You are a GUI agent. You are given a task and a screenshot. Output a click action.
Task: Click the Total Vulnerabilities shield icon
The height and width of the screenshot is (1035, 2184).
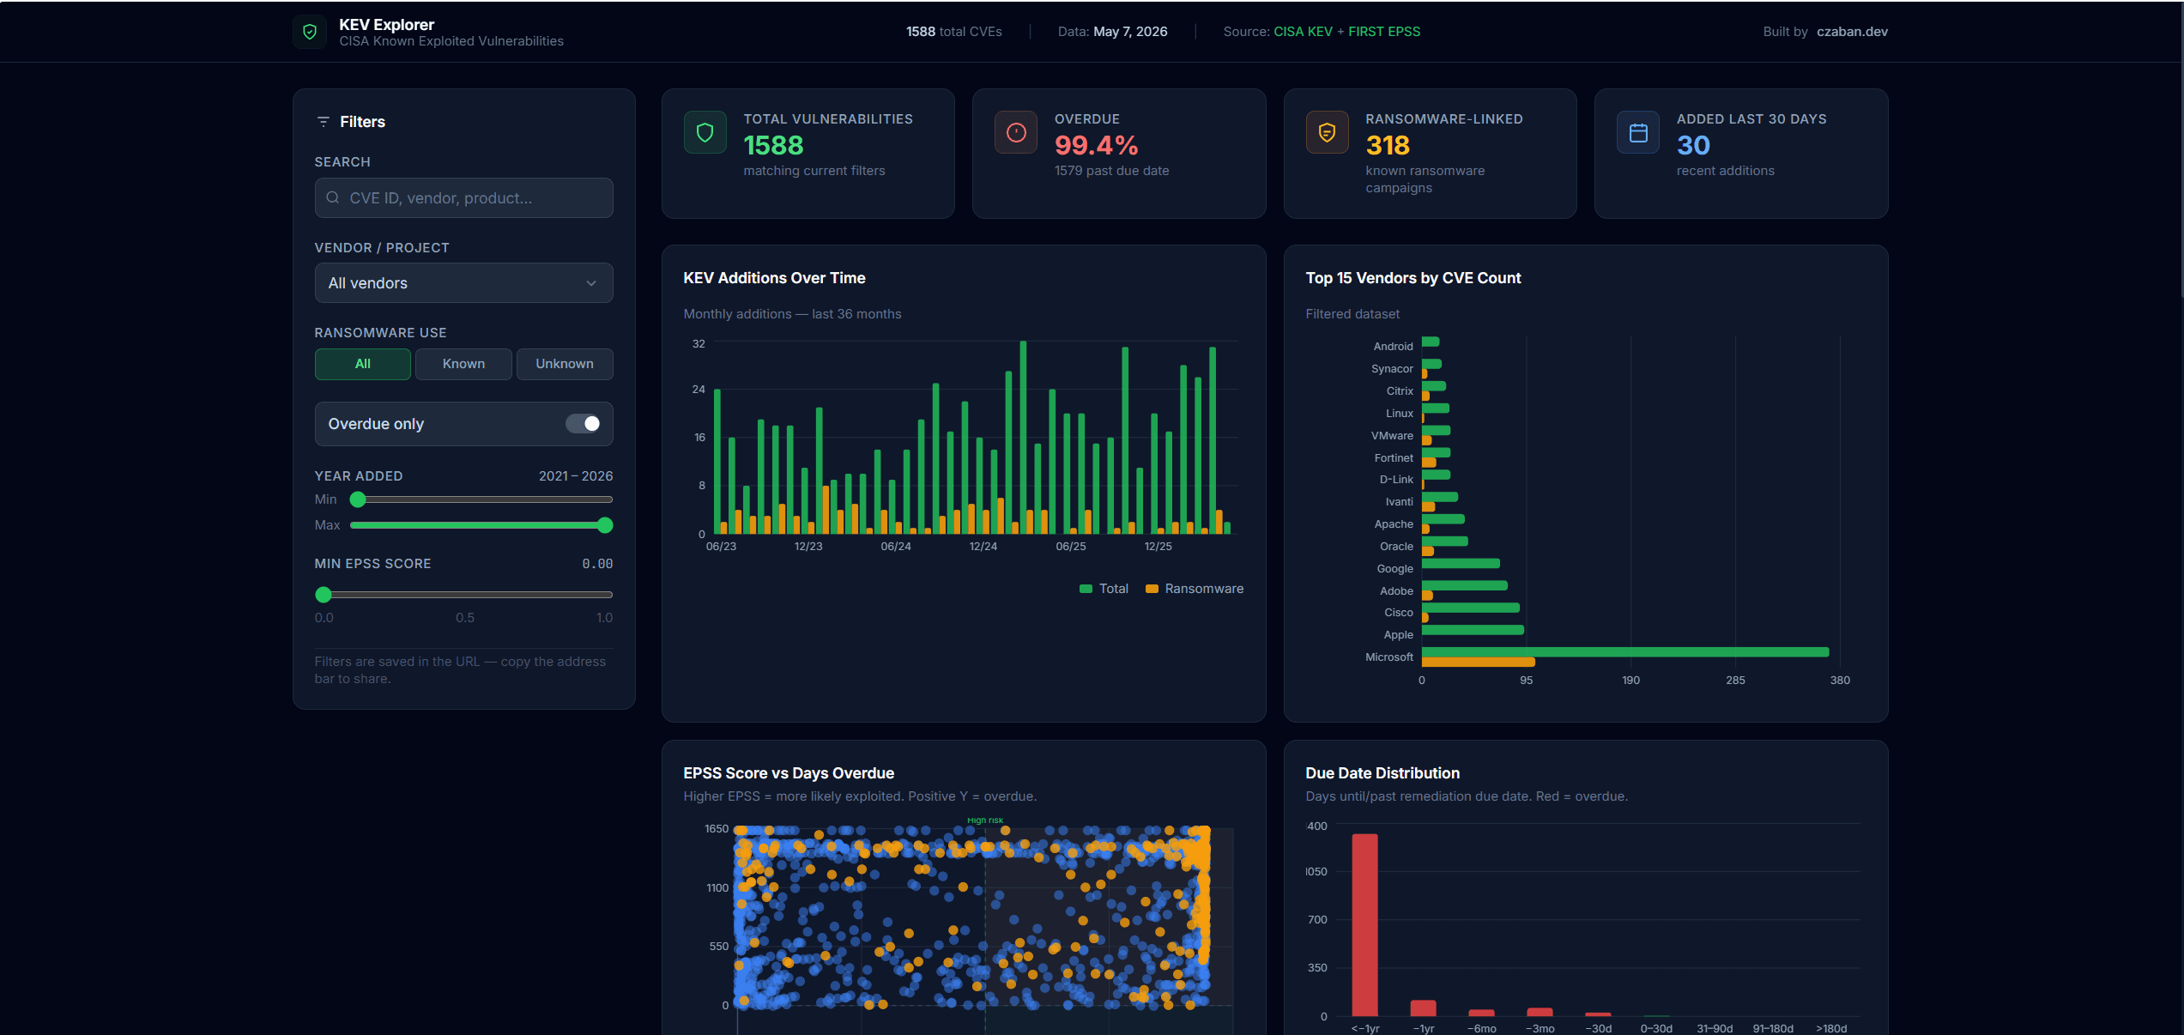point(705,133)
